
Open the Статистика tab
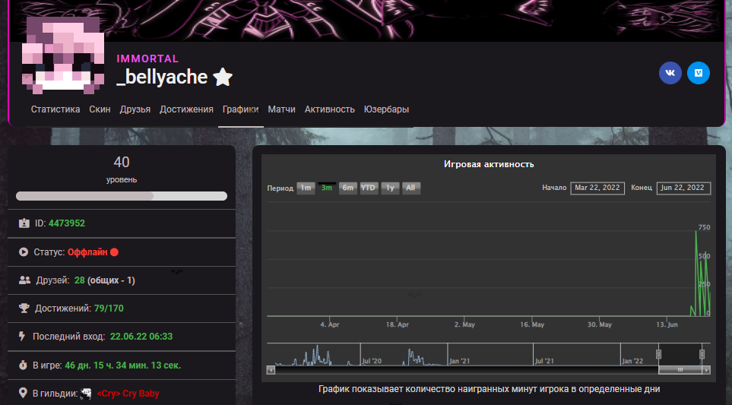click(x=55, y=109)
